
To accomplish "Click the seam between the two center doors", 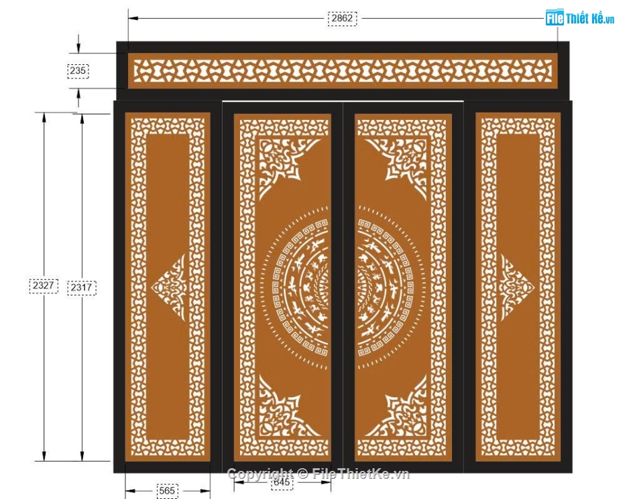I will coord(343,288).
